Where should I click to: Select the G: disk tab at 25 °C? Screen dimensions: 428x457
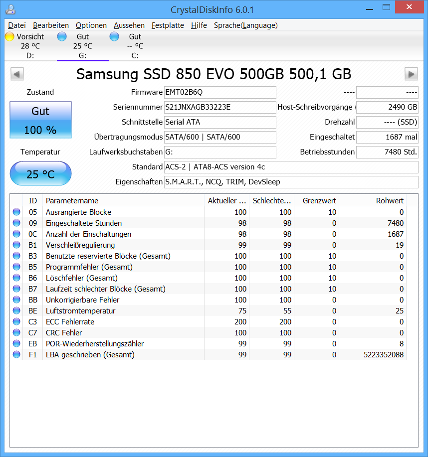pyautogui.click(x=83, y=46)
